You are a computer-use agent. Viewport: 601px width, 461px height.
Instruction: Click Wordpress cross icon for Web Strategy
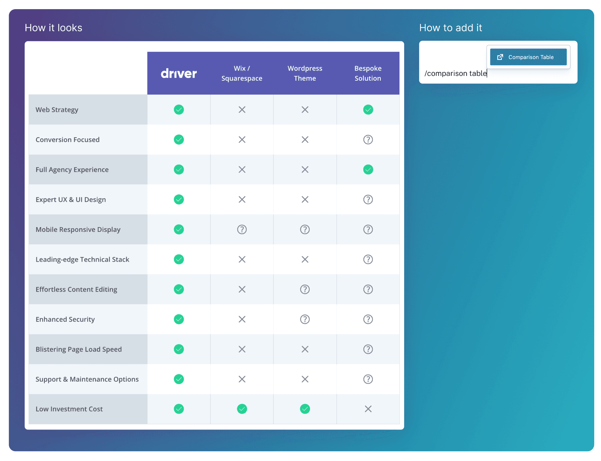point(305,109)
